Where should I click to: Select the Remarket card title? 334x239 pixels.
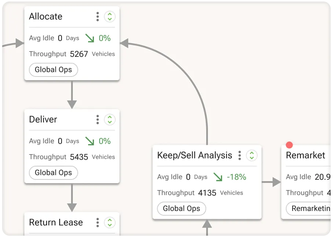305,156
